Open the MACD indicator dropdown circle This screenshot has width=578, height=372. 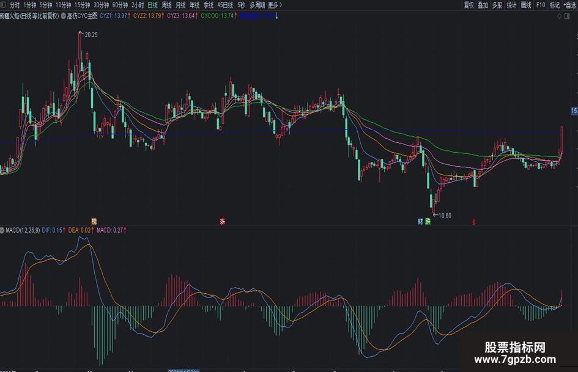[2, 230]
